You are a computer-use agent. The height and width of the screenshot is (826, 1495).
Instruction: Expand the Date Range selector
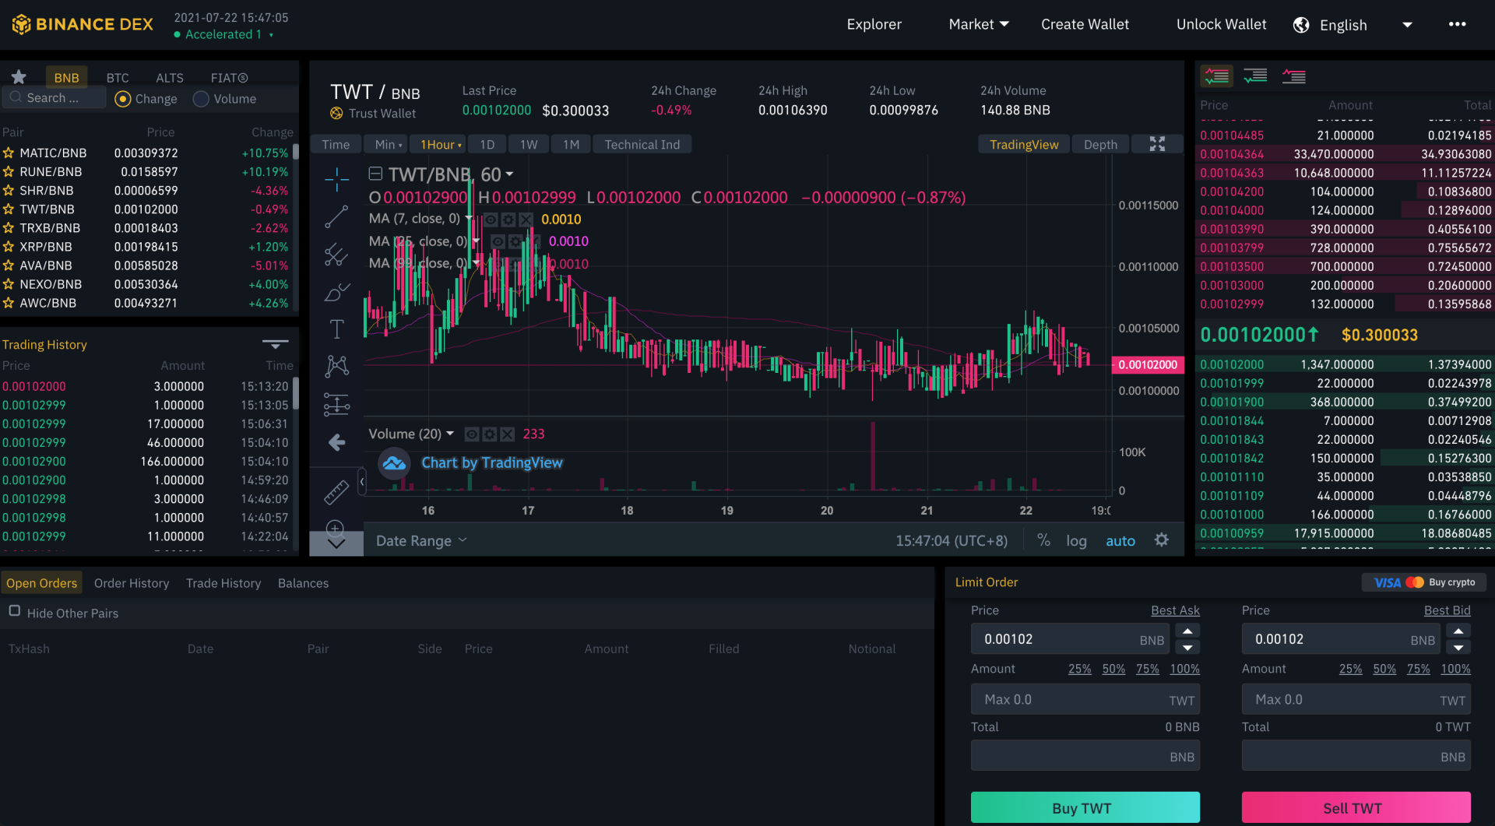click(420, 540)
